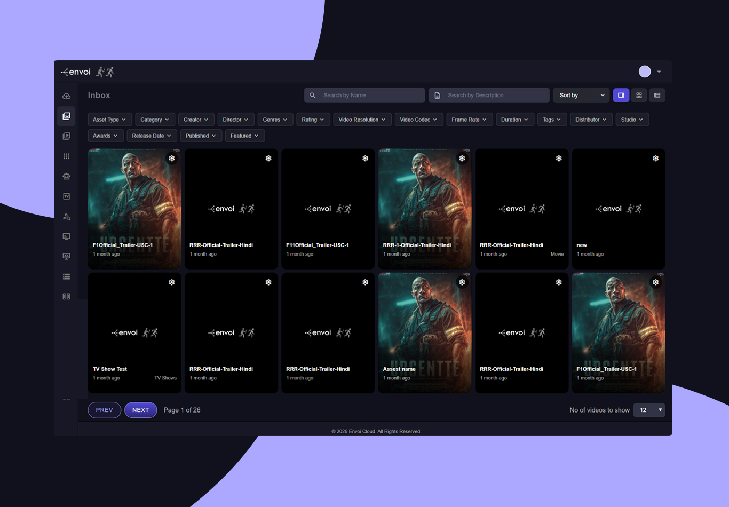Open the user search sidebar icon
729x507 pixels.
click(66, 217)
